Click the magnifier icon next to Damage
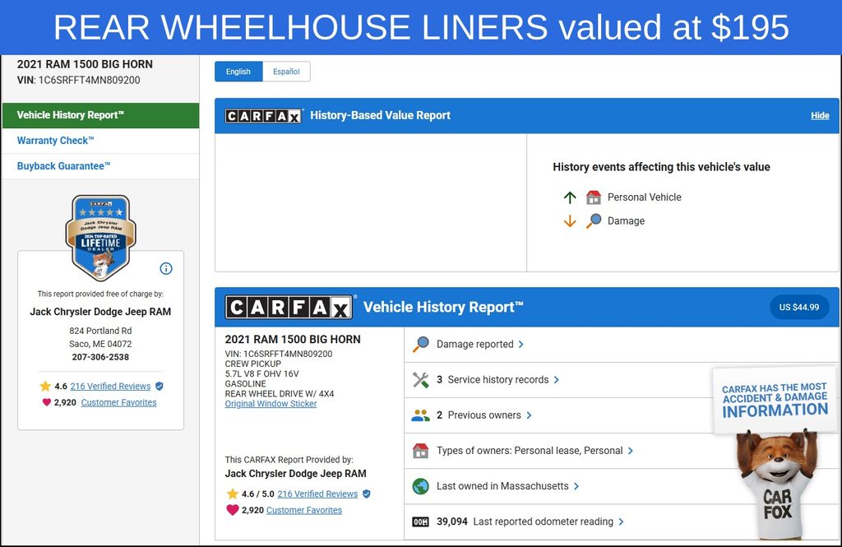The width and height of the screenshot is (842, 547). coord(594,220)
